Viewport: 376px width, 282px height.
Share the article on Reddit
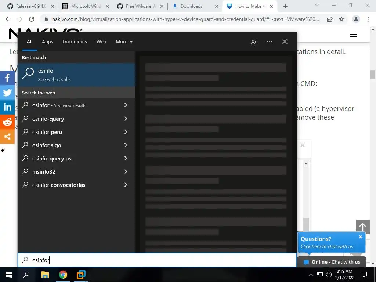tap(7, 122)
